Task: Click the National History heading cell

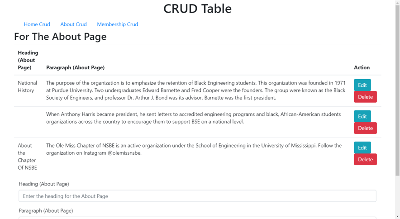Action: [x=27, y=86]
